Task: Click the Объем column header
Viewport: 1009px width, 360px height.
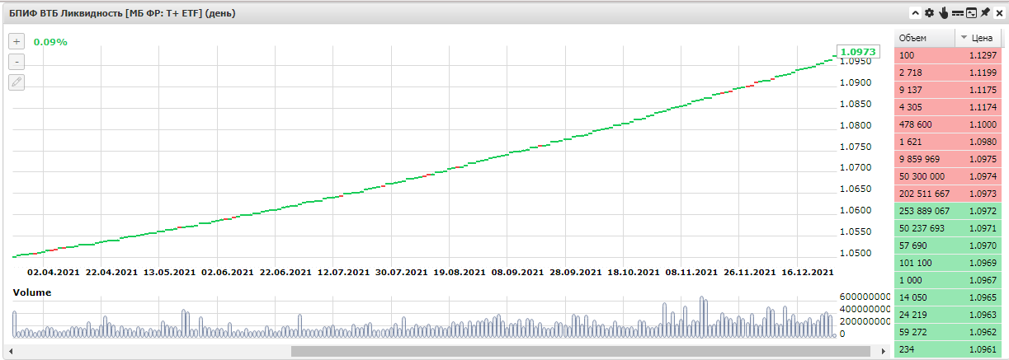Action: tap(922, 38)
